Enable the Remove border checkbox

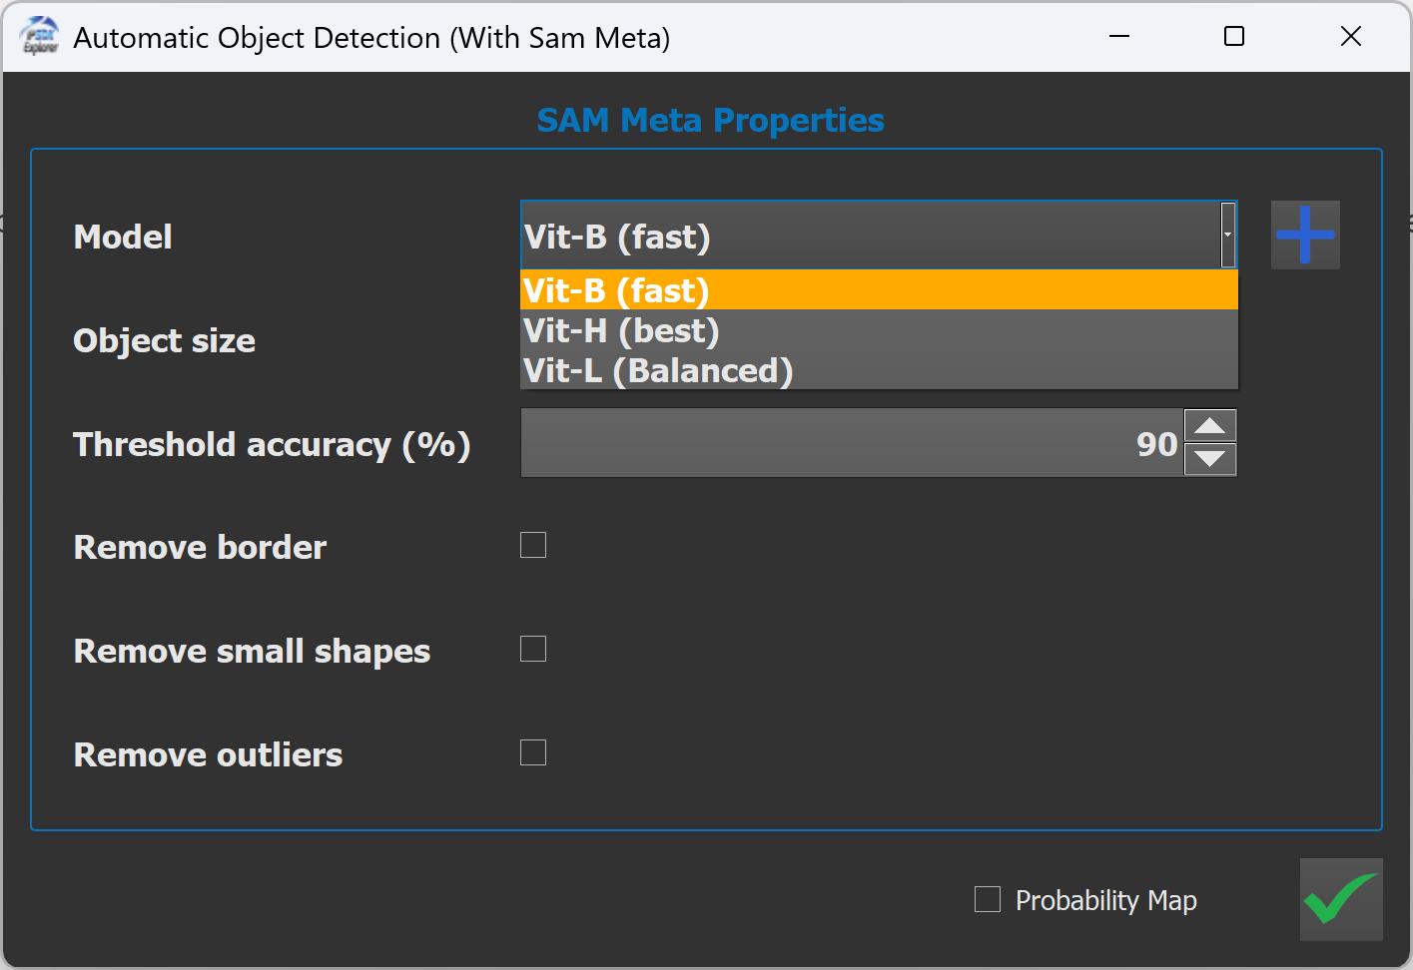pos(533,545)
